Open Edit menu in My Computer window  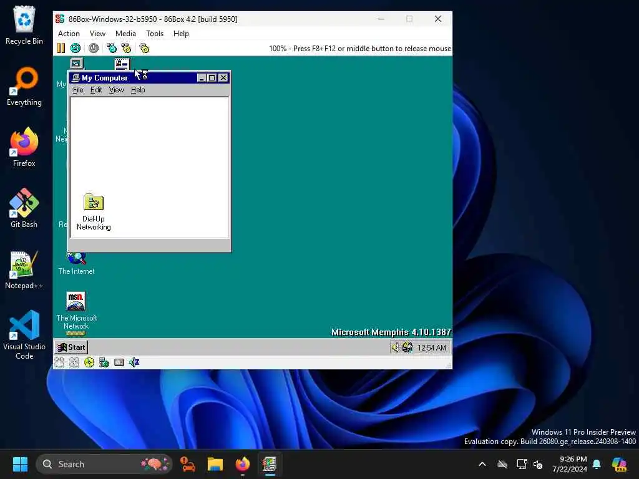point(95,90)
